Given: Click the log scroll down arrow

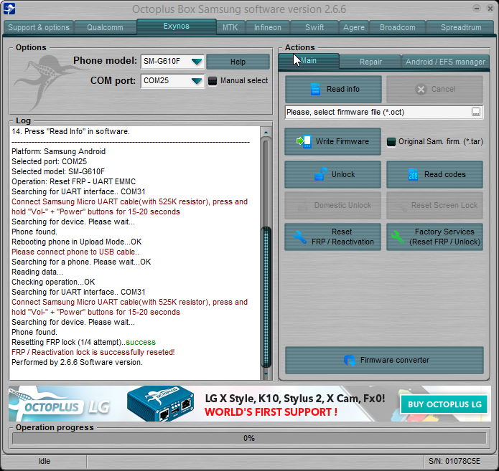Looking at the screenshot, I should 266,374.
